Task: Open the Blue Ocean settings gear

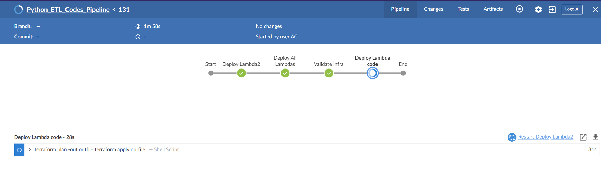Action: [538, 9]
